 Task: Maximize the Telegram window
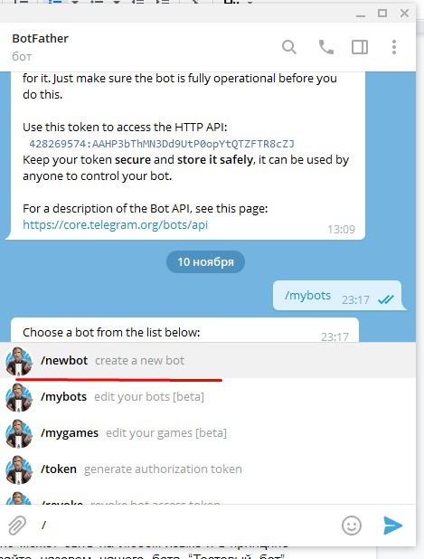382,14
